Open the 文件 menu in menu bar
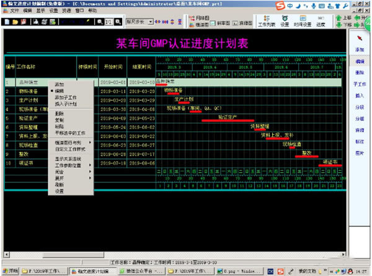 [x=14, y=11]
